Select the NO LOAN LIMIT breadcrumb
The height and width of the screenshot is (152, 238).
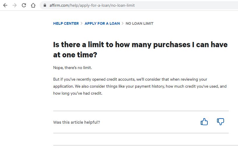point(139,24)
